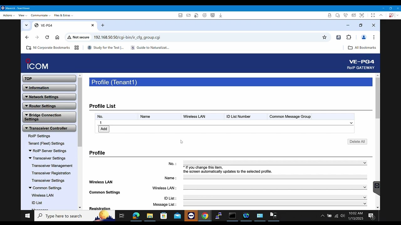
Task: Open the NI Corporate Bookmarks folder
Action: 48,47
